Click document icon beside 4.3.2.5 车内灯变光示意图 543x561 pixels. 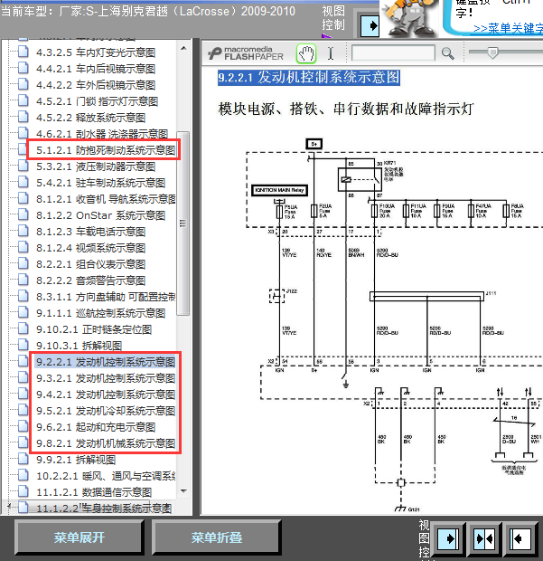(x=23, y=52)
